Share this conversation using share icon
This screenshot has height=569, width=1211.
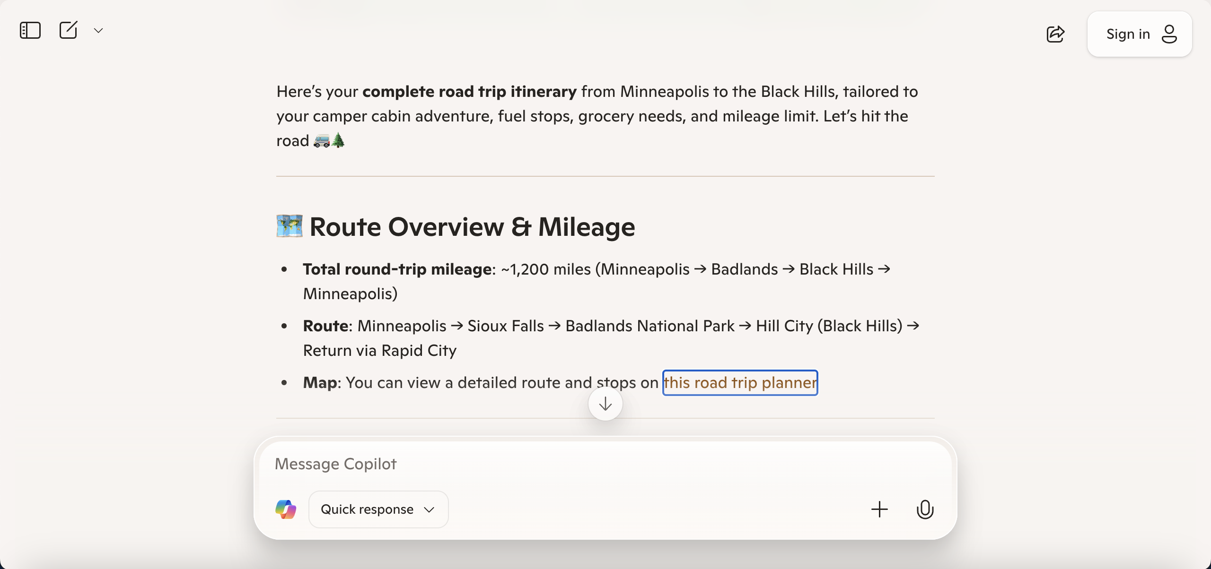point(1055,34)
